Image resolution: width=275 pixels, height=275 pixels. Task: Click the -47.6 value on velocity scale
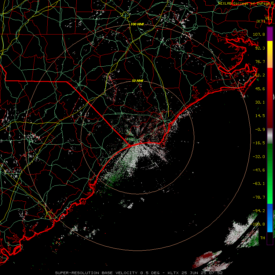click(259, 170)
